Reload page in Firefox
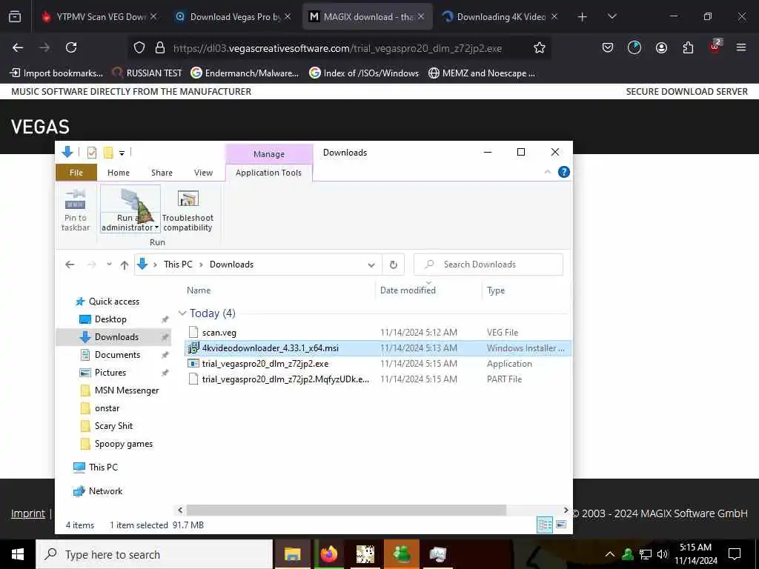Screen dimensions: 759x569 pos(71,47)
